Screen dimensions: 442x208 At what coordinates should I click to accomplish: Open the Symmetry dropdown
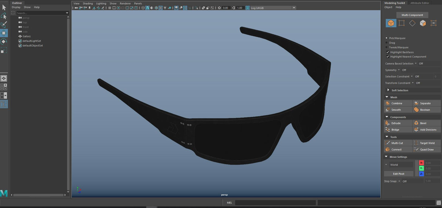coord(399,70)
